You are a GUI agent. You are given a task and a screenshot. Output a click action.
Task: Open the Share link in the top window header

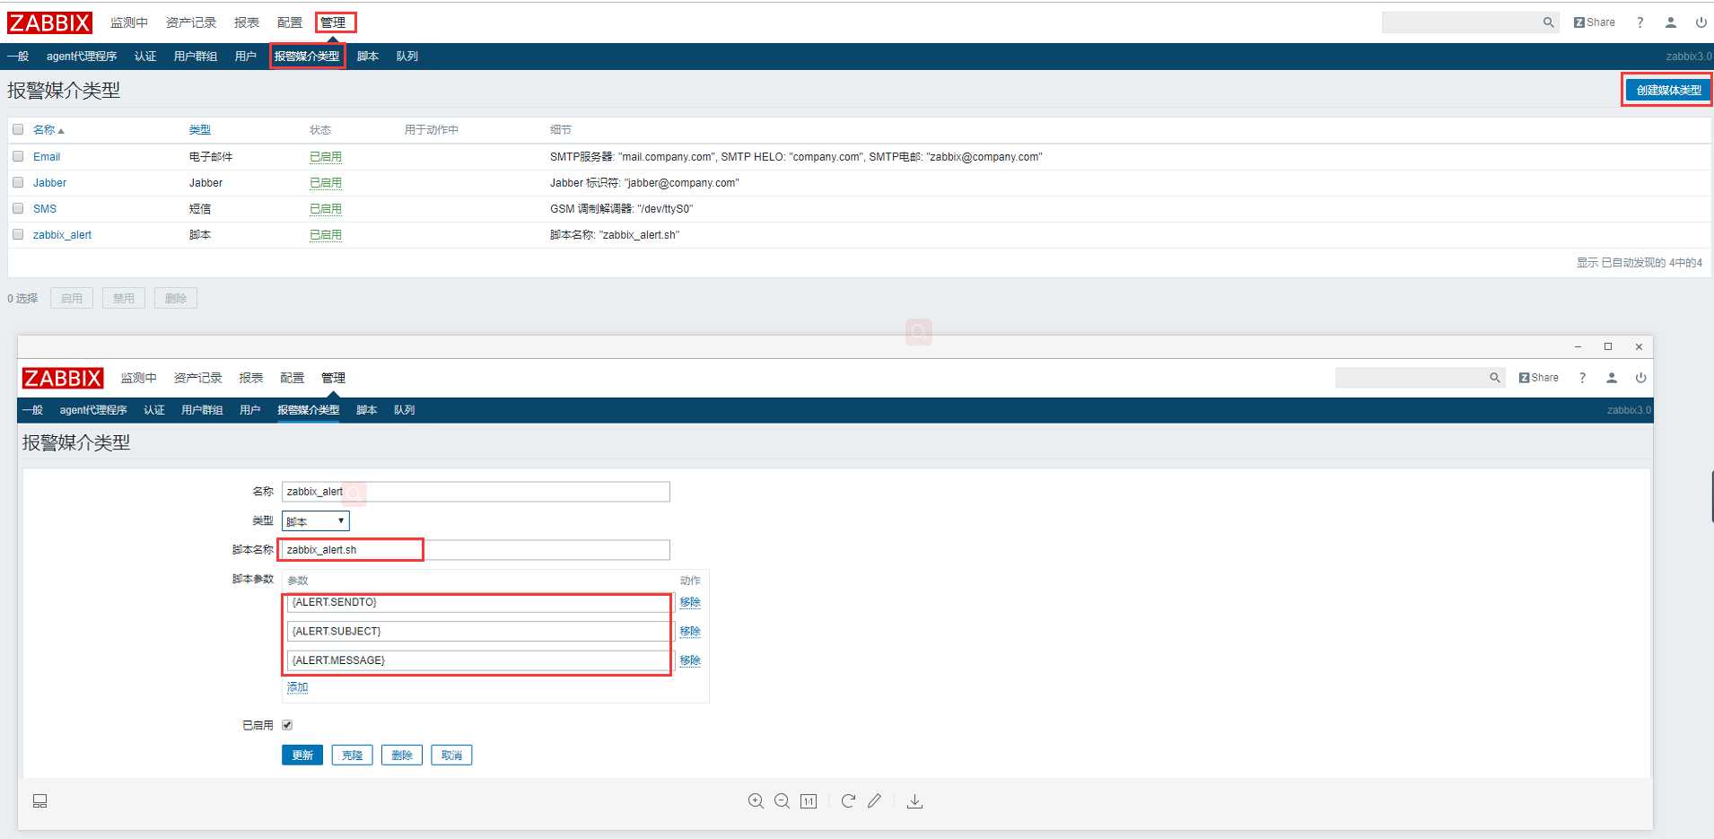click(1594, 22)
